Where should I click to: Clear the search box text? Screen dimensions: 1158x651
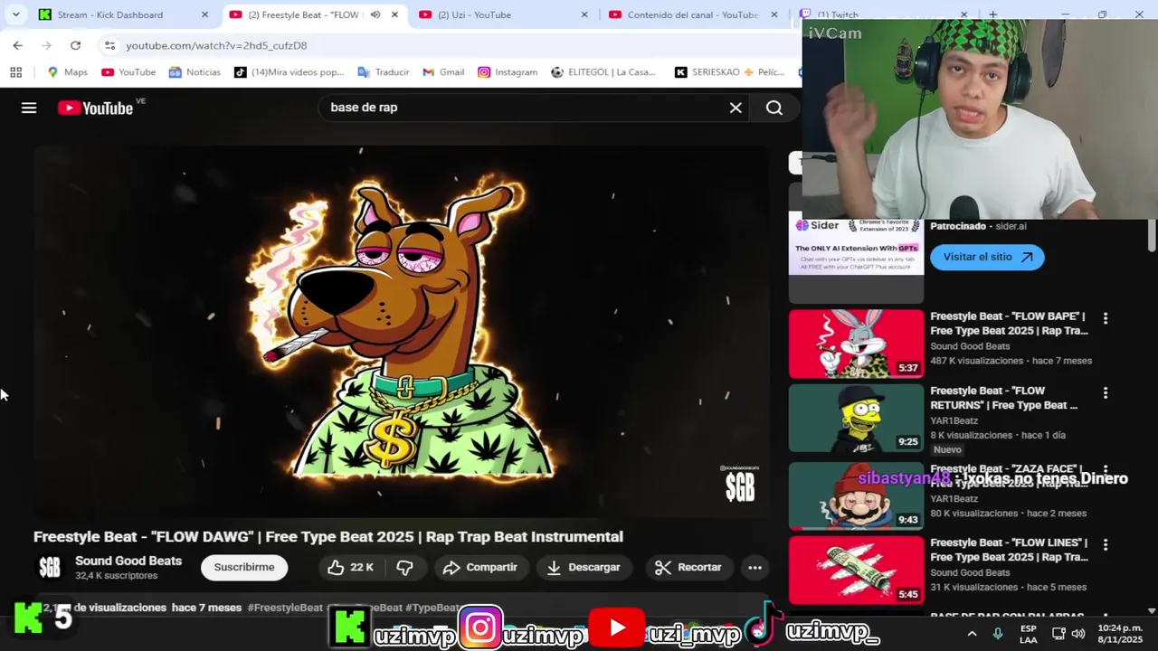click(736, 108)
